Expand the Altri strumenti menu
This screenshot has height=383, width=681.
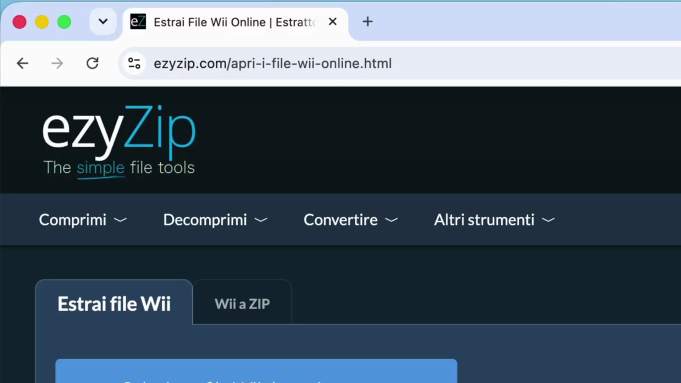tap(494, 220)
